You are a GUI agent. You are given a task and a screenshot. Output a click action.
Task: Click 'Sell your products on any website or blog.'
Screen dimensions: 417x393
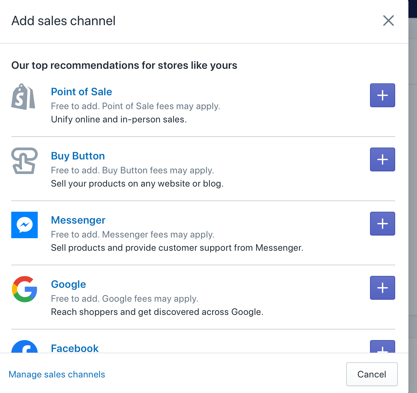click(137, 184)
